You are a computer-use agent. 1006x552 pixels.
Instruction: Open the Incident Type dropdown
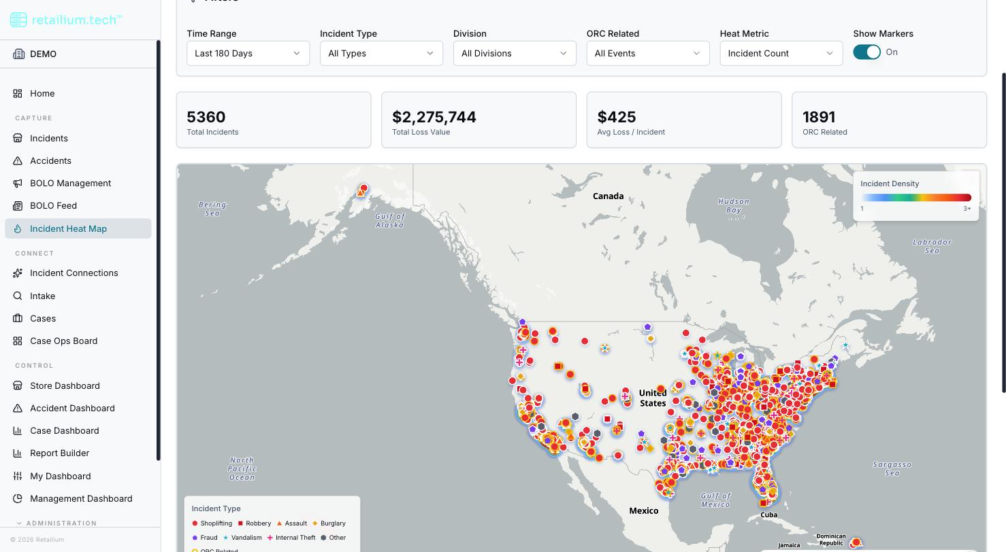coord(381,53)
